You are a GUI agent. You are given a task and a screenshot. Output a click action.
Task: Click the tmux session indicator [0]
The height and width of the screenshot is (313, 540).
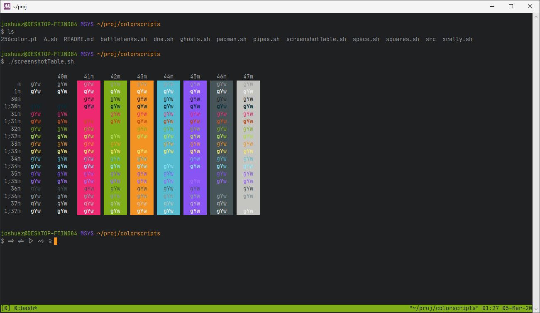[x=6, y=308]
